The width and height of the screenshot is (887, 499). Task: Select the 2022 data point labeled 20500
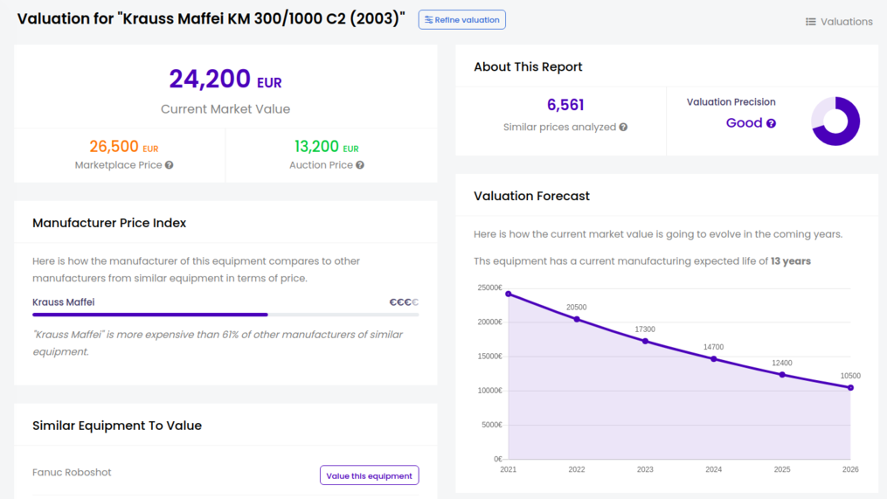pos(577,319)
